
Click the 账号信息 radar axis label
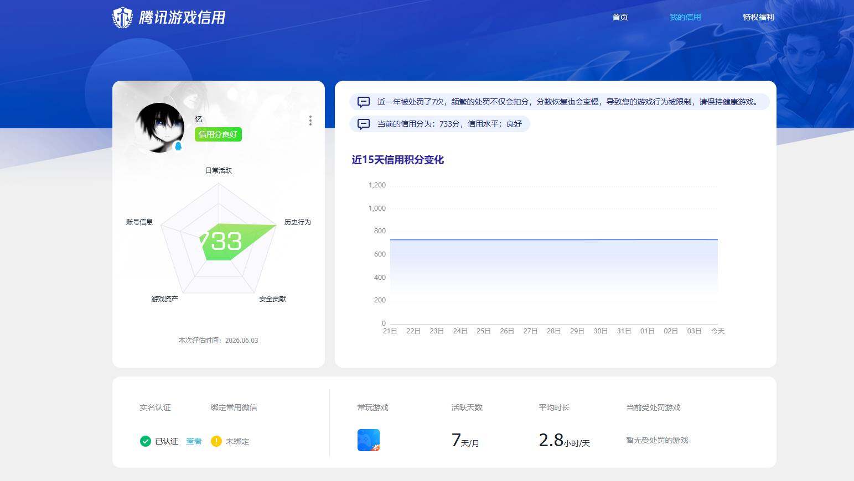139,222
